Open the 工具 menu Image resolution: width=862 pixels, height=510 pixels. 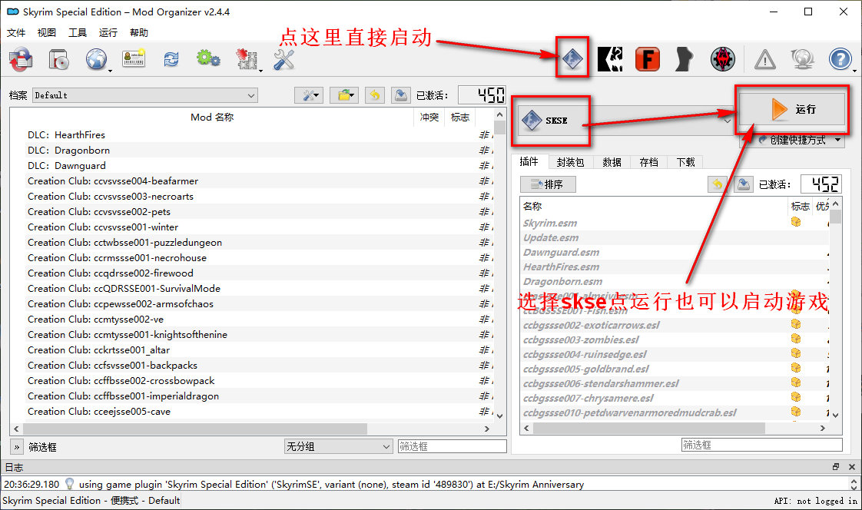pyautogui.click(x=78, y=33)
